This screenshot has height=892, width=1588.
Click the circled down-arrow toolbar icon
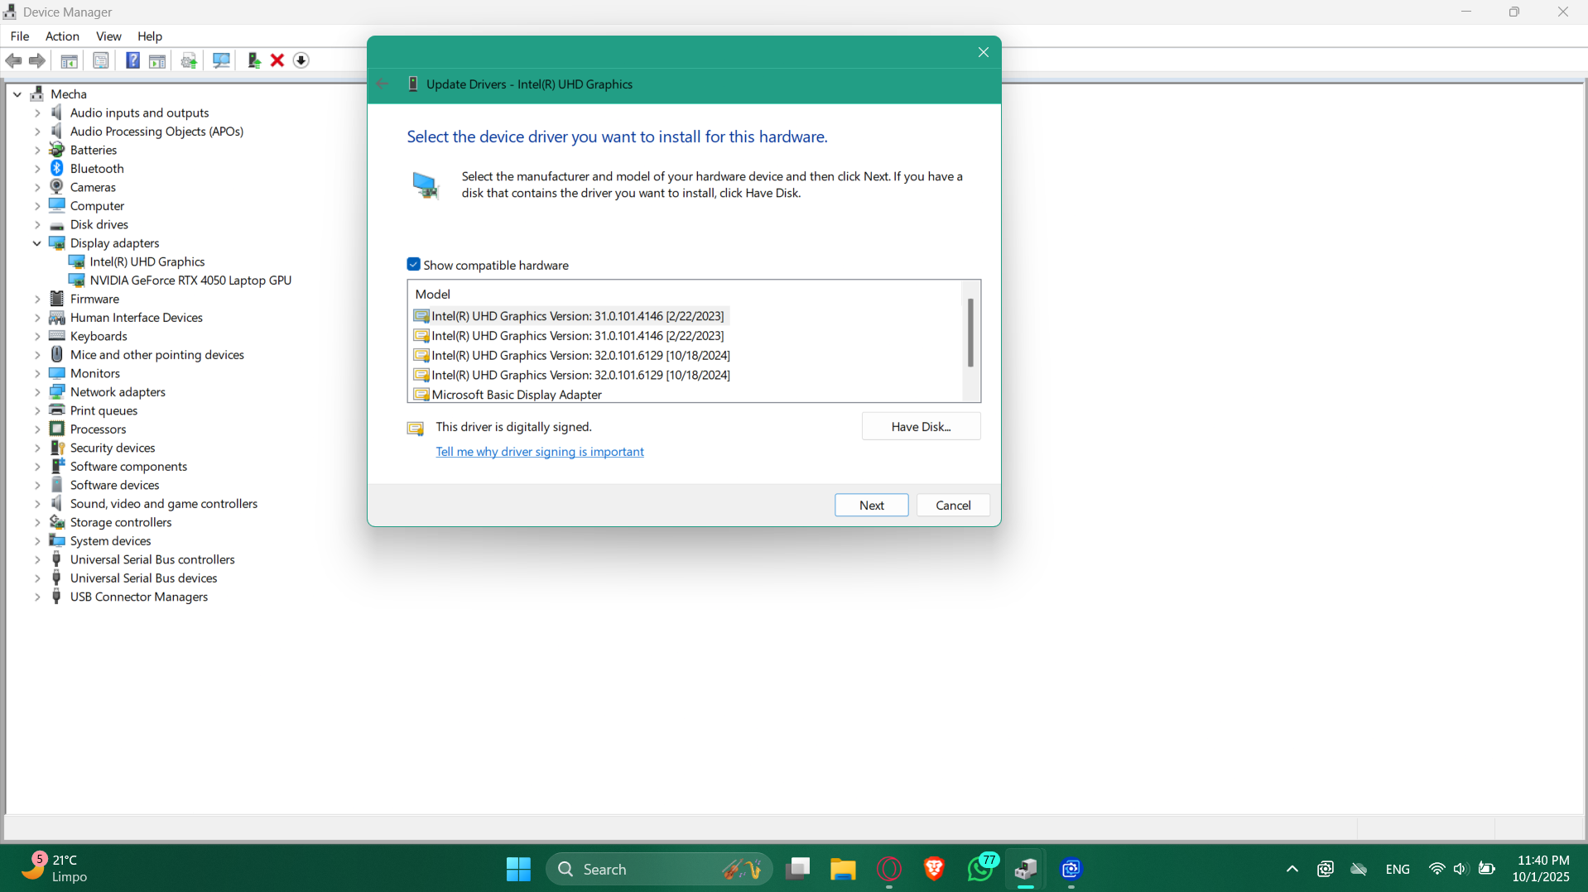pos(301,60)
